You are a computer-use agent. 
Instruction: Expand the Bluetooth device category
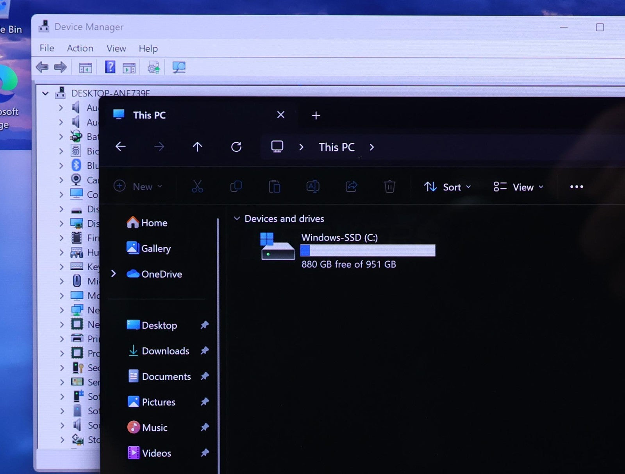pos(61,165)
